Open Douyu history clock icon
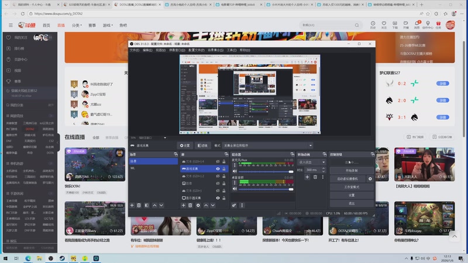This screenshot has width=468, height=263. (373, 25)
